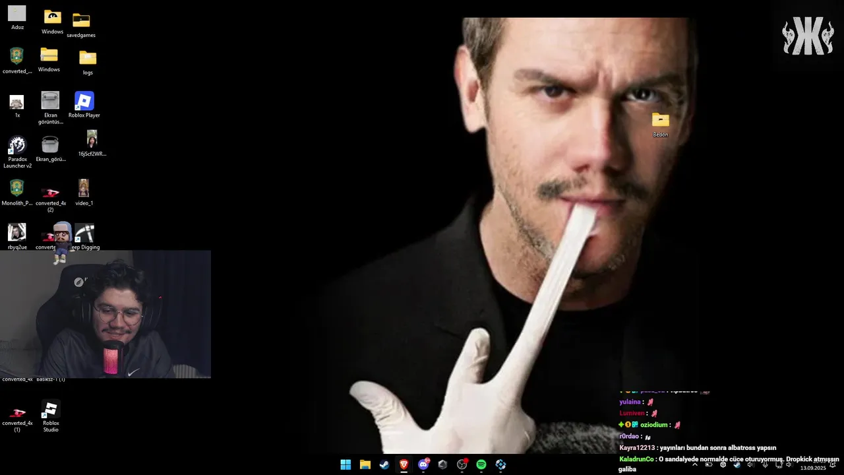The width and height of the screenshot is (844, 475).
Task: Check the battery icon in the tray
Action: (709, 464)
